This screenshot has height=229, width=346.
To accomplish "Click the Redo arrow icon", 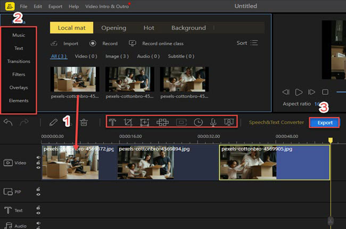I will 24,122.
